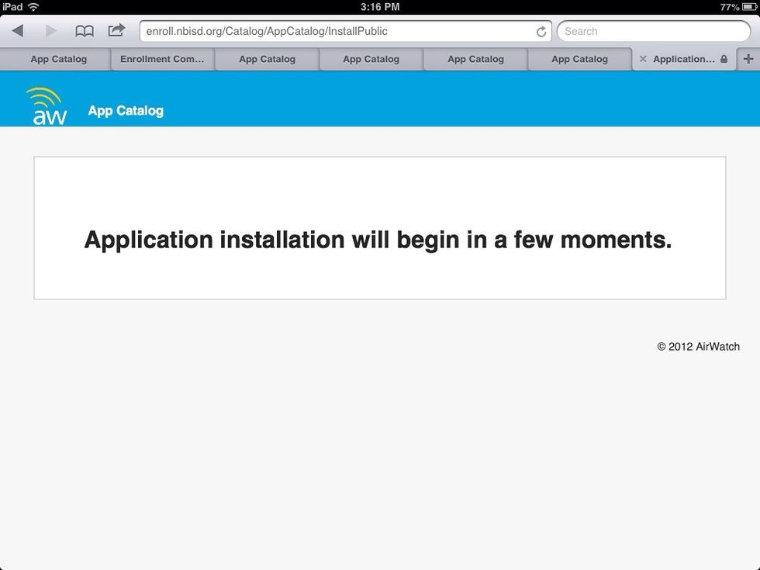
Task: Reload the page with the refresh icon
Action: pyautogui.click(x=541, y=31)
